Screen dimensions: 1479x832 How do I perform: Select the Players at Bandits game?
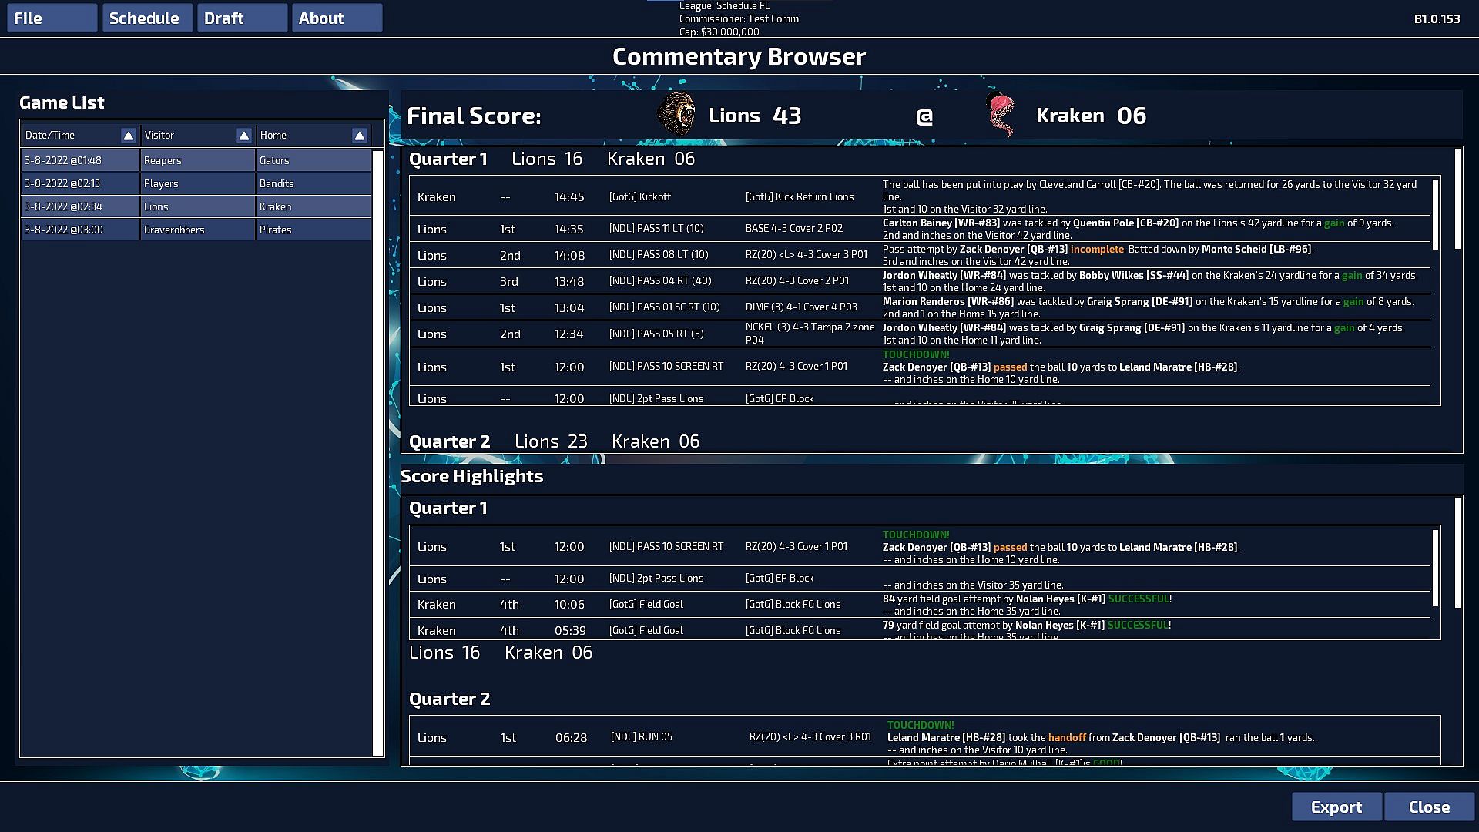[x=196, y=183]
